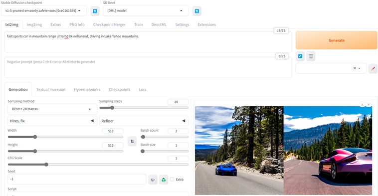Switch to the img2img tab

(34, 24)
